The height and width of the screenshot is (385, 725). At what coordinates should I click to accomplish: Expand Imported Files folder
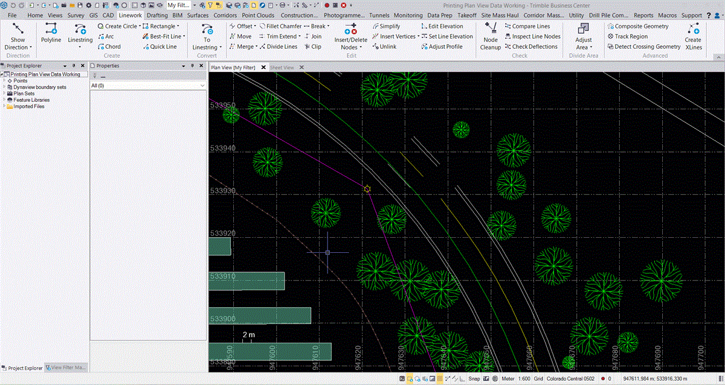pyautogui.click(x=4, y=107)
